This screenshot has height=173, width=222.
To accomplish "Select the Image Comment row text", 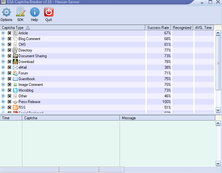I will tap(31, 85).
